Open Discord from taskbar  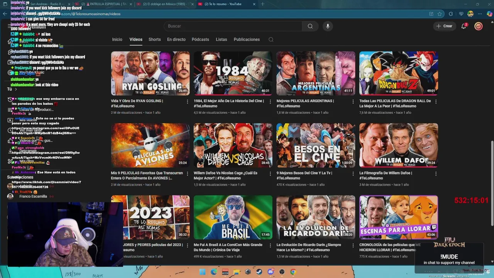pyautogui.click(x=271, y=272)
